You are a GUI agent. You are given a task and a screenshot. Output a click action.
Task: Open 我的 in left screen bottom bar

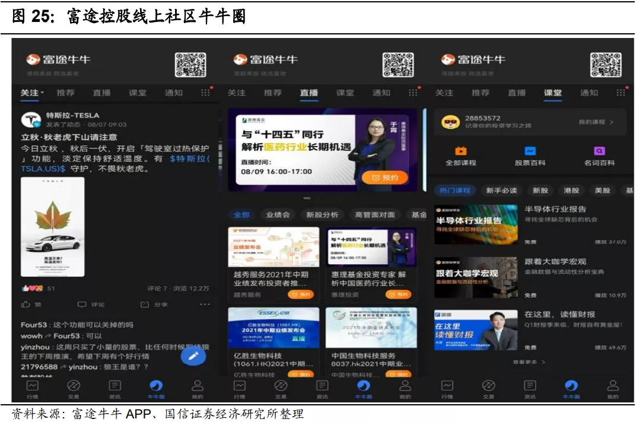198,389
